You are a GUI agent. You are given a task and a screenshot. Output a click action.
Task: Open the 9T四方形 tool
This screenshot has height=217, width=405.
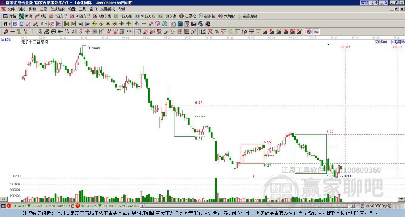point(146,16)
